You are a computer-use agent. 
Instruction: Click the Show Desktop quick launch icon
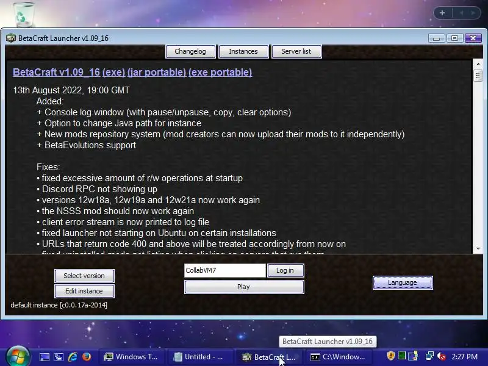pyautogui.click(x=44, y=357)
